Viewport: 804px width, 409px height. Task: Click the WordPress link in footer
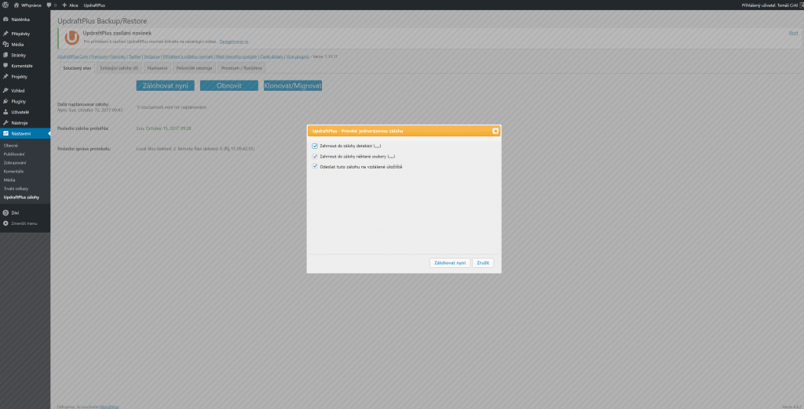pos(109,407)
